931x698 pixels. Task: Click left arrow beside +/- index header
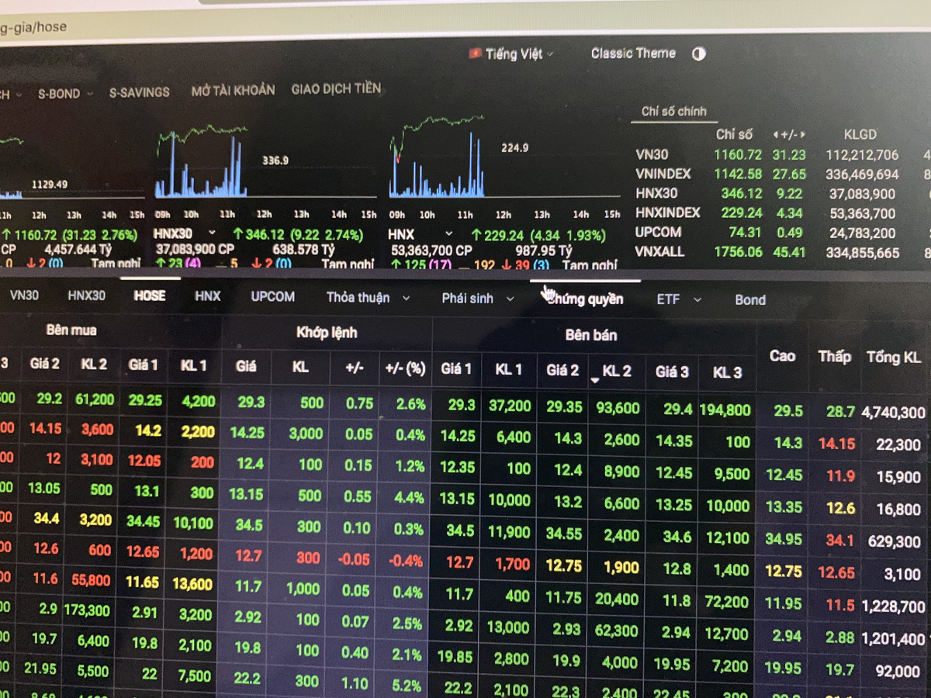tap(776, 135)
